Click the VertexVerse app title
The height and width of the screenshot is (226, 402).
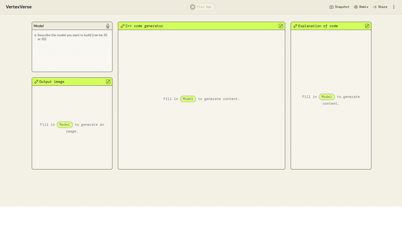tap(18, 7)
